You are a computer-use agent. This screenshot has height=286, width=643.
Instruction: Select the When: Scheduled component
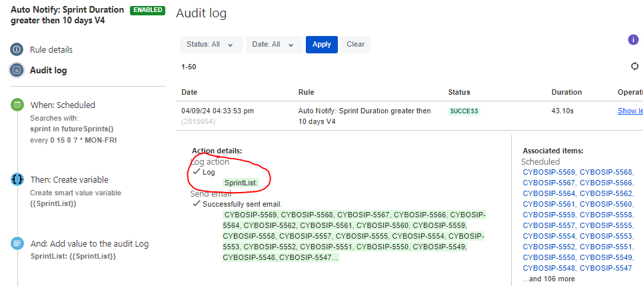[63, 105]
